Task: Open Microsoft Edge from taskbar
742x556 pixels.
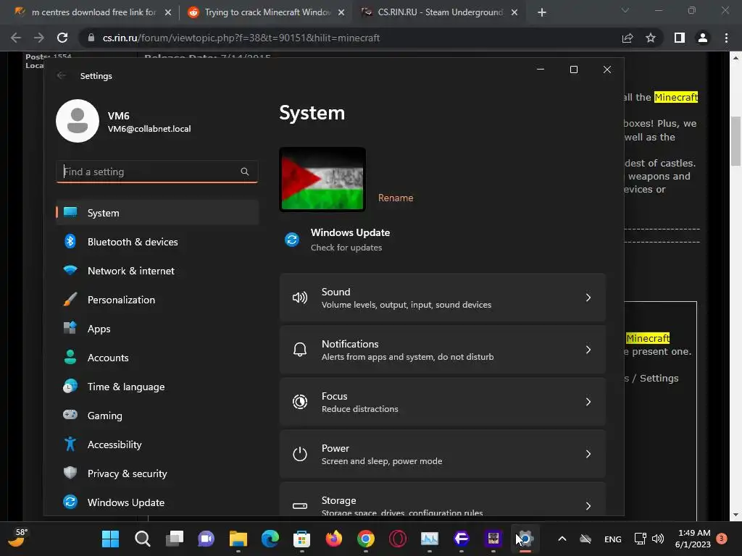Action: (270, 539)
